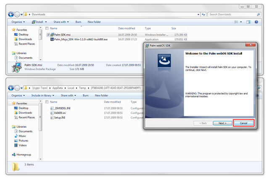Select Recent Places in Downloads window sidebar
This screenshot has width=269, height=179.
[24, 44]
